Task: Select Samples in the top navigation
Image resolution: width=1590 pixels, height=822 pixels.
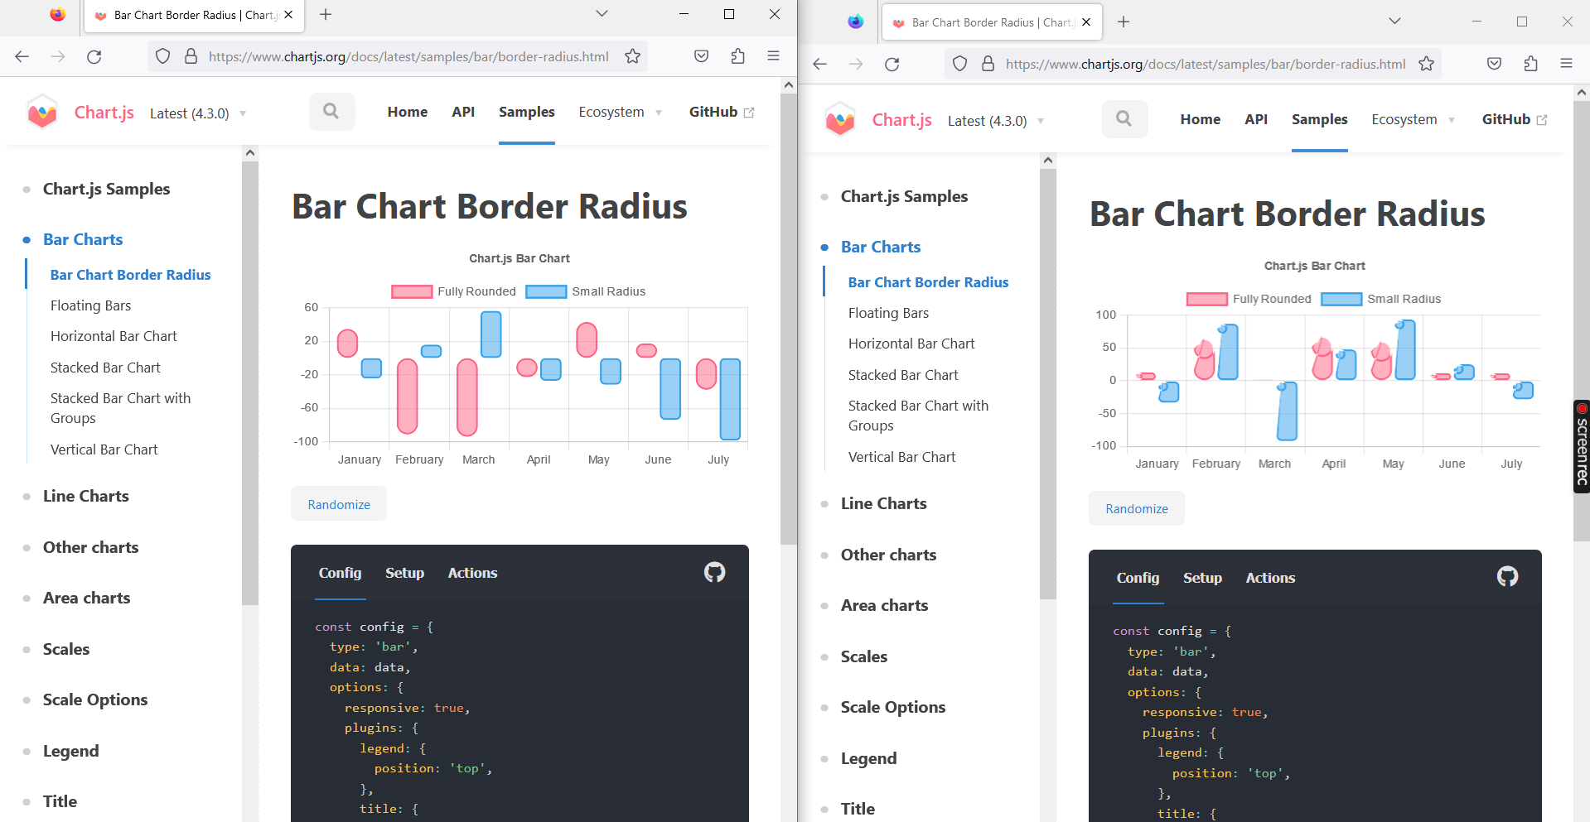Action: pyautogui.click(x=526, y=111)
